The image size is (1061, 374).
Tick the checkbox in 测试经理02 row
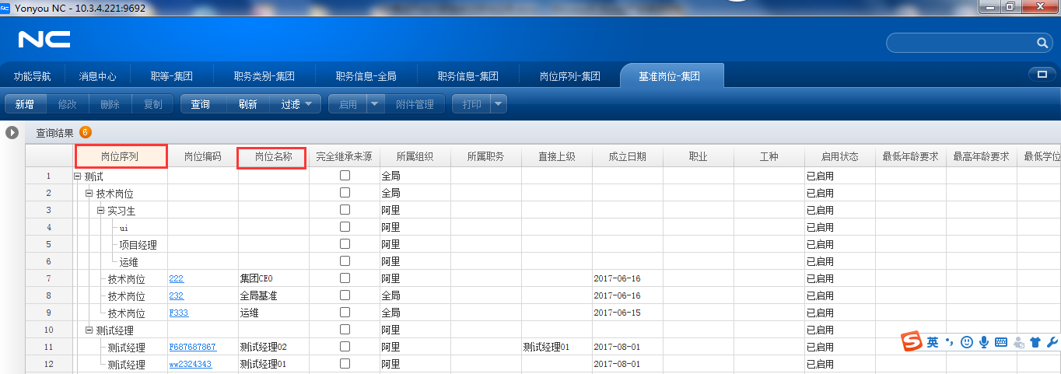coord(345,347)
